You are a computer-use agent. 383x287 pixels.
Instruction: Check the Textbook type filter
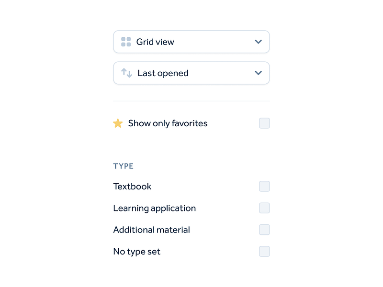pyautogui.click(x=264, y=186)
